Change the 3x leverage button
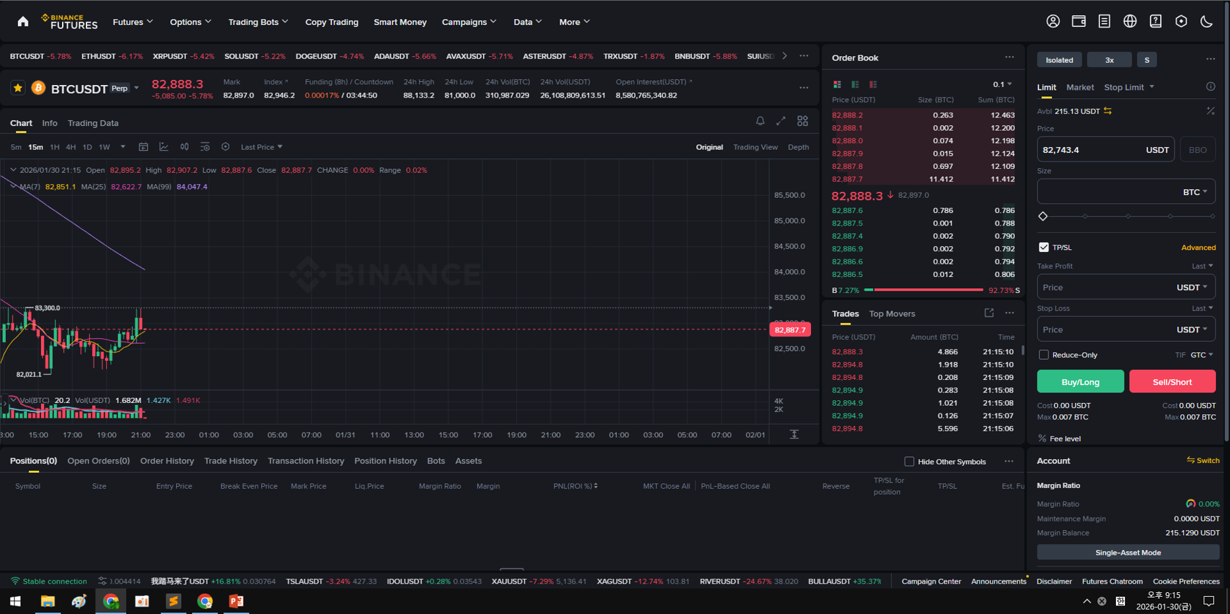Image resolution: width=1230 pixels, height=614 pixels. [x=1109, y=60]
